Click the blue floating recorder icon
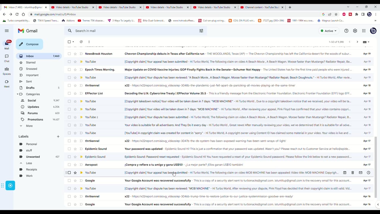This screenshot has width=380, height=214. (10, 185)
